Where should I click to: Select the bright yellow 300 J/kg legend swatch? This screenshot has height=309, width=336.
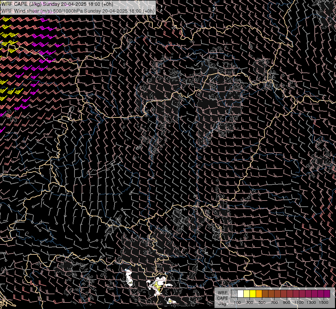[253, 294]
